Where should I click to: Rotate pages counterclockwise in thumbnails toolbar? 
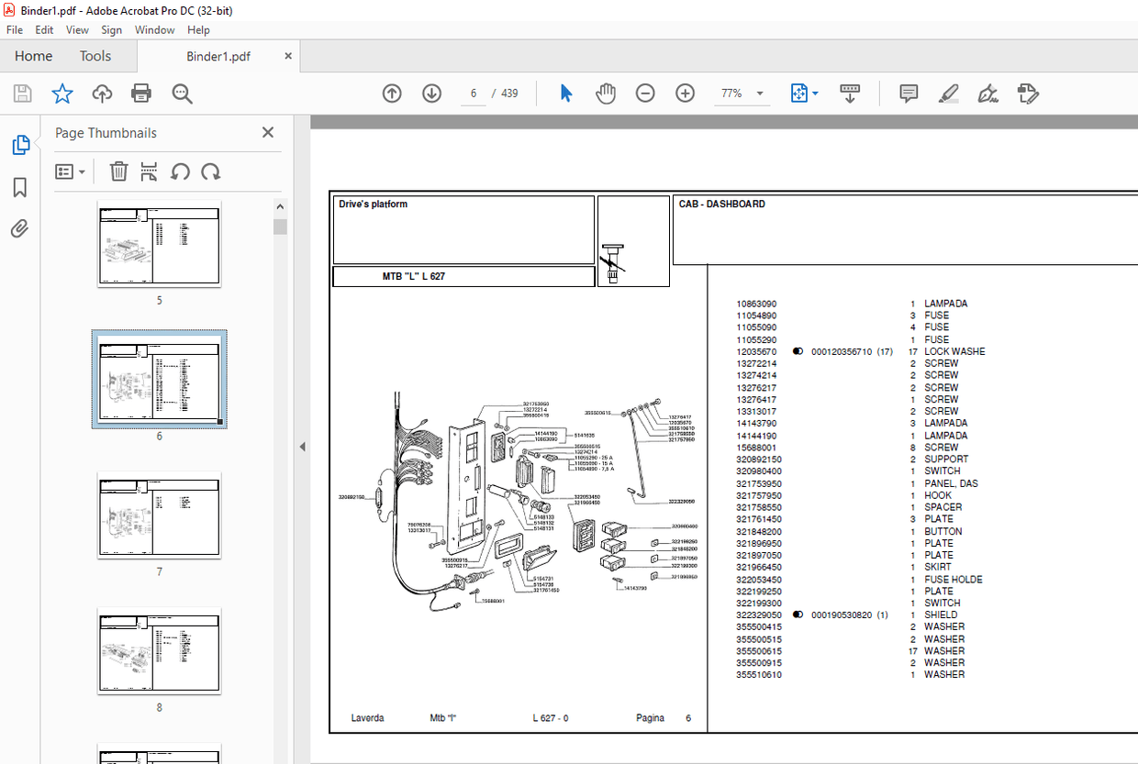pos(180,172)
